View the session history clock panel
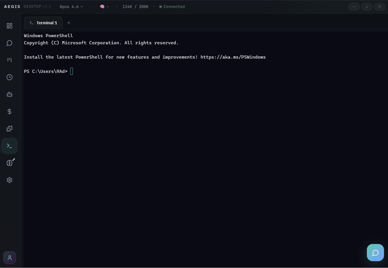 (x=9, y=77)
